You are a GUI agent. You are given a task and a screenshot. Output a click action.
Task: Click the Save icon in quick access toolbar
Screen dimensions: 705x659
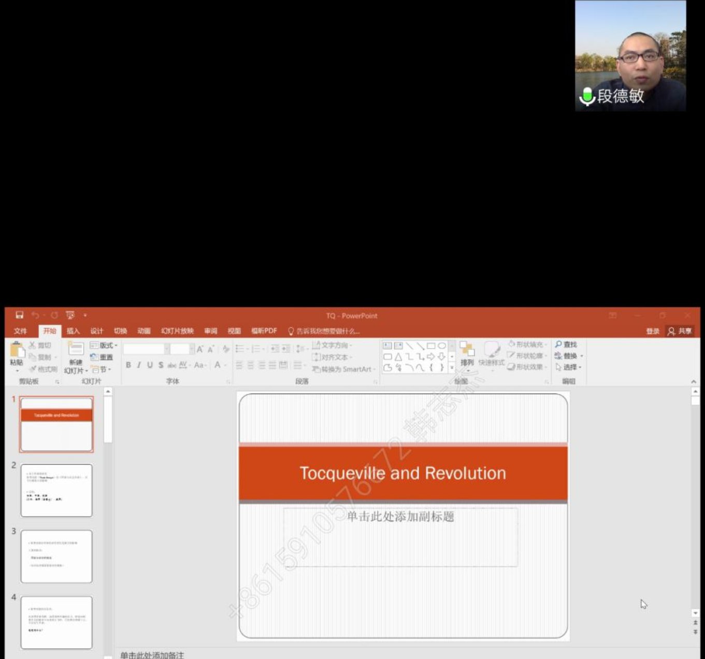tap(19, 316)
